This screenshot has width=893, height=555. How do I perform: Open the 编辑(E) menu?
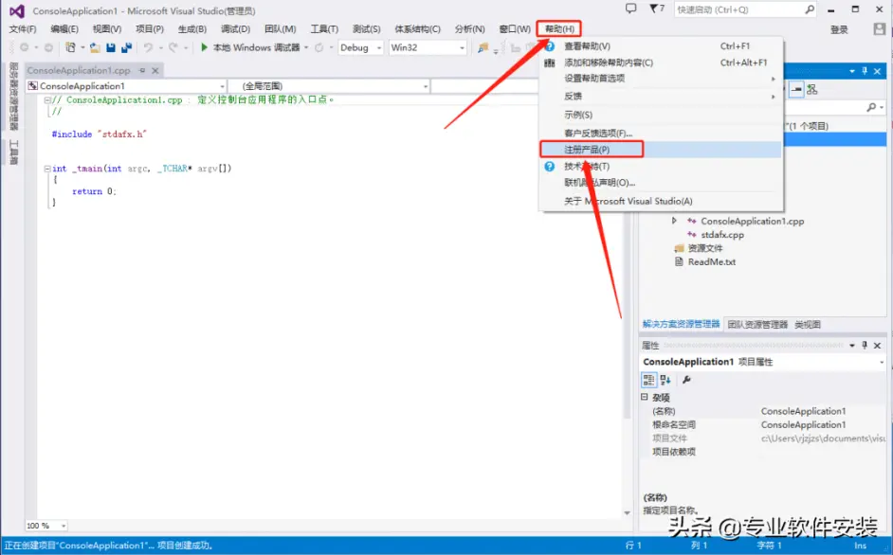pos(64,29)
